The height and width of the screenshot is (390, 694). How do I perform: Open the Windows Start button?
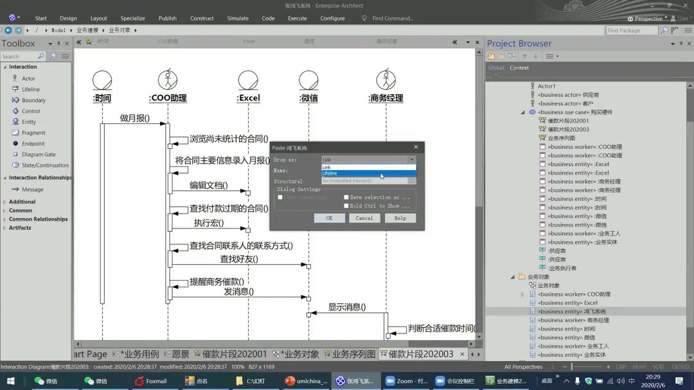tap(11, 381)
